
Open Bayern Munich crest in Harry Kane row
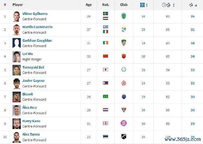[x=124, y=123]
